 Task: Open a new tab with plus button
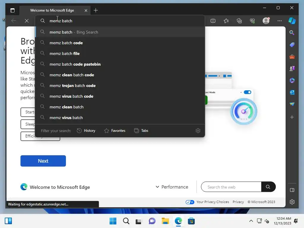96,10
